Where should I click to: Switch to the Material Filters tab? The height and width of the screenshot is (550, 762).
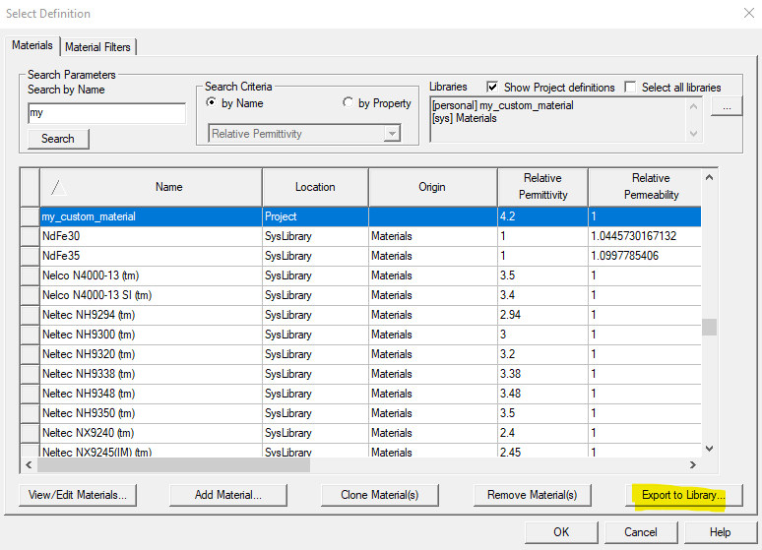(x=99, y=46)
